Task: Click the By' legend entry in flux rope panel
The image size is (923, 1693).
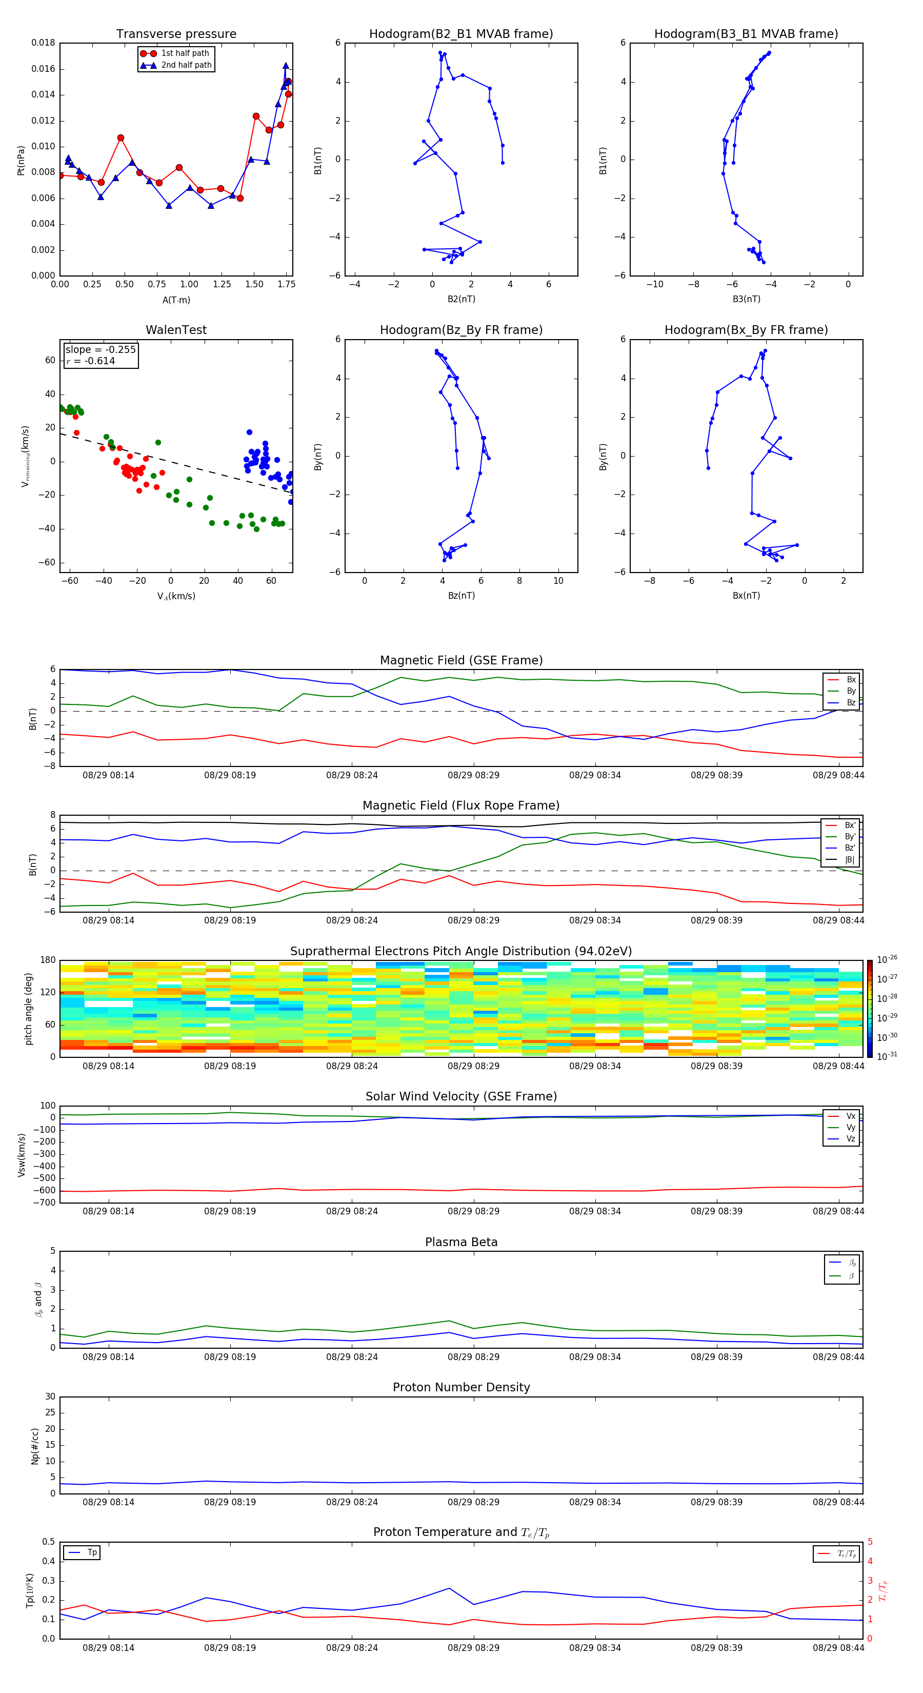Action: click(841, 837)
